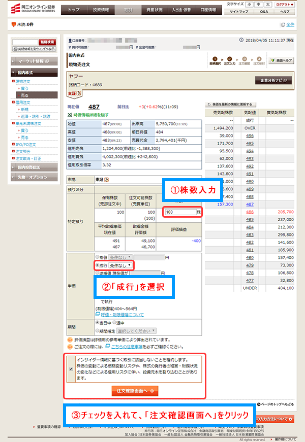This screenshot has width=305, height=442.
Task: Click the stock search input field
Action: [25, 42]
